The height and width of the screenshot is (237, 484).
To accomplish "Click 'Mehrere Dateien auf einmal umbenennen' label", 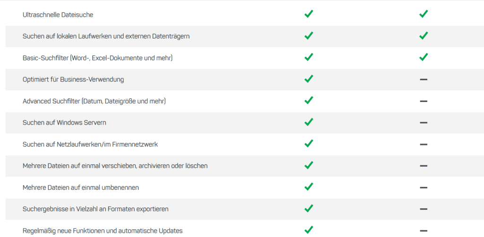I will point(81,187).
